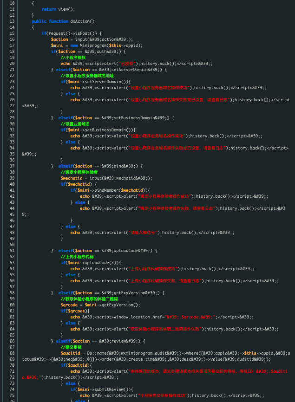Click the '请输入微信号' alert string
This screenshot has width=295, height=402.
point(143,233)
